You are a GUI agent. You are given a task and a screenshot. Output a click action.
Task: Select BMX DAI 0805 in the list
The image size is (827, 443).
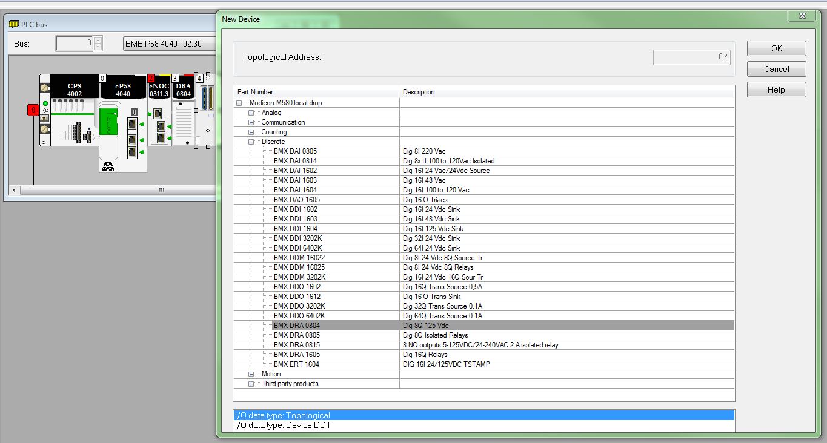[295, 151]
